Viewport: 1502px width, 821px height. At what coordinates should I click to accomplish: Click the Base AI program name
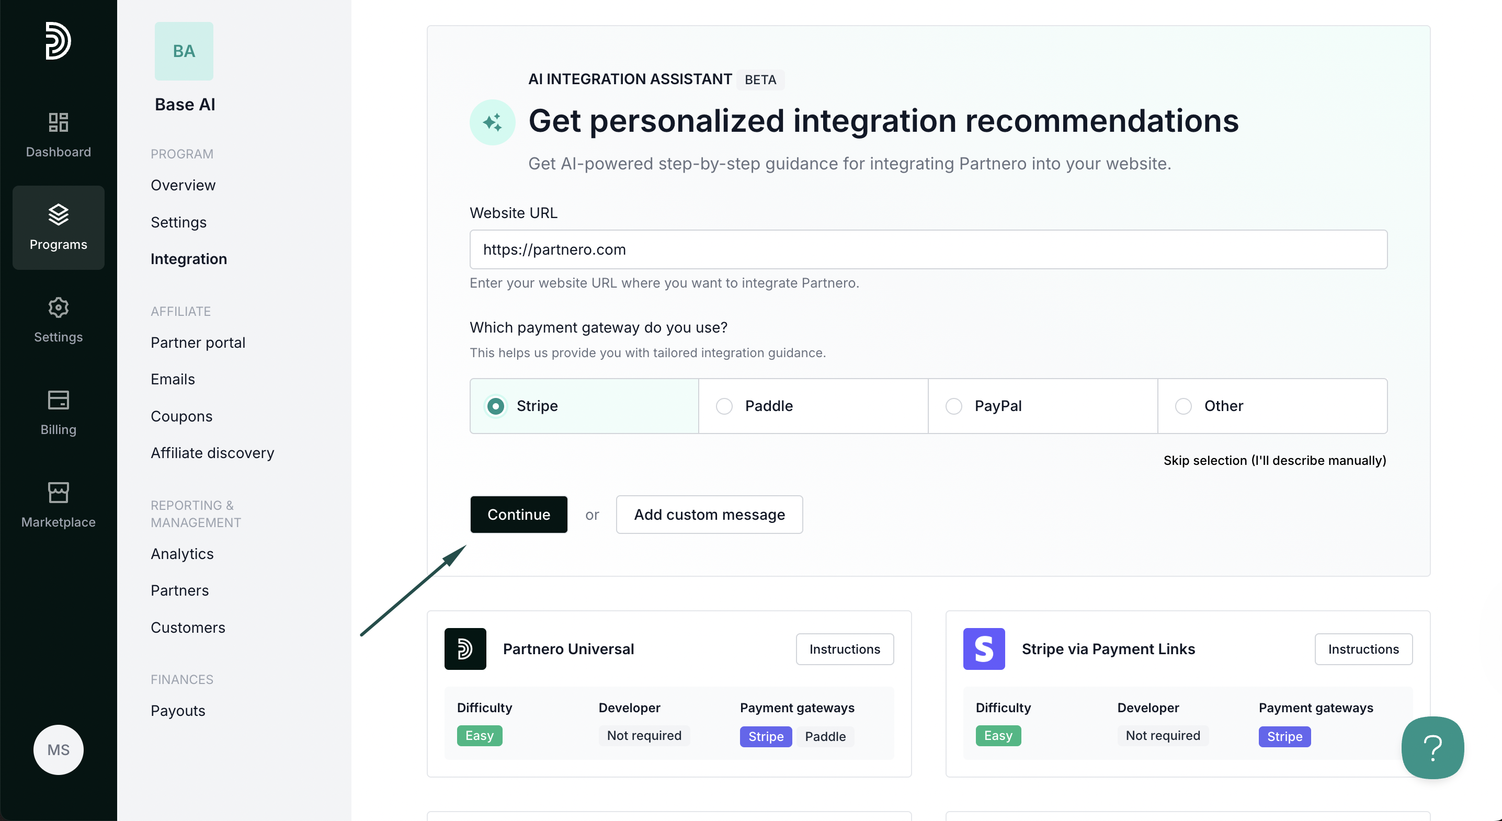(185, 105)
